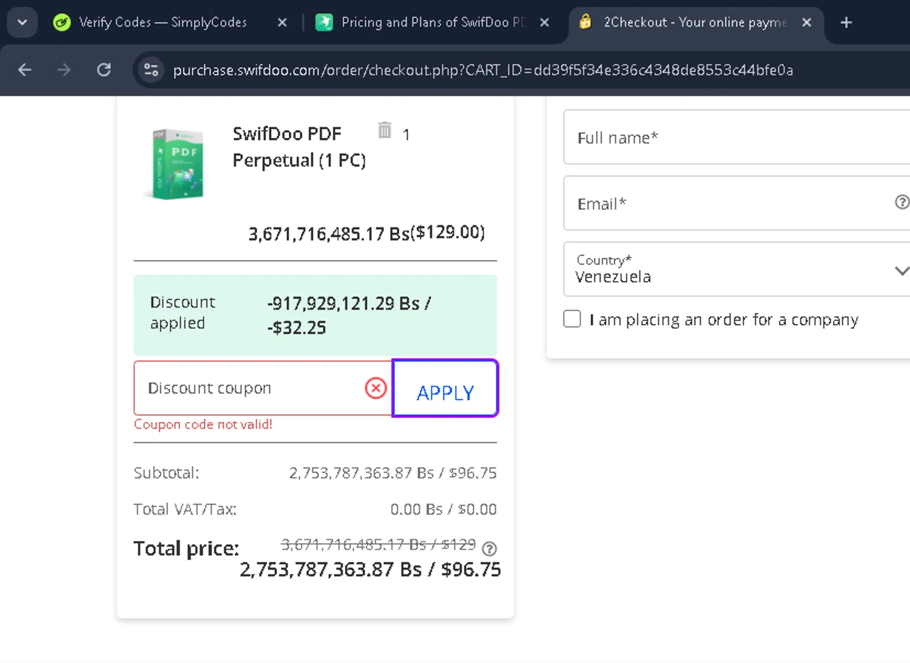The image size is (910, 663).
Task: Apply the discount coupon
Action: [445, 388]
